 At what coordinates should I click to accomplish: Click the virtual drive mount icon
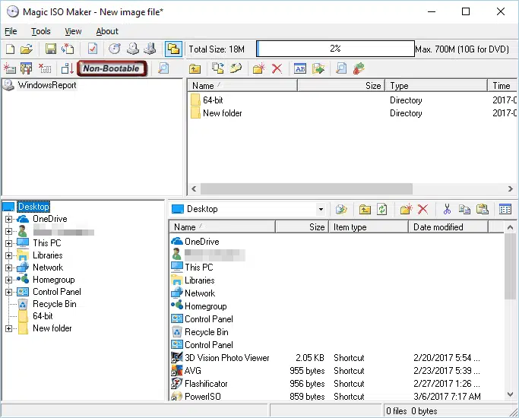tap(150, 49)
